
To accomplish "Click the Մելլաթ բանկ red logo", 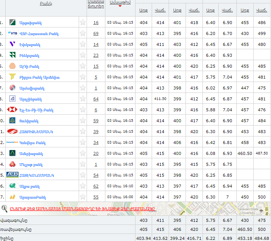I will (12, 164).
